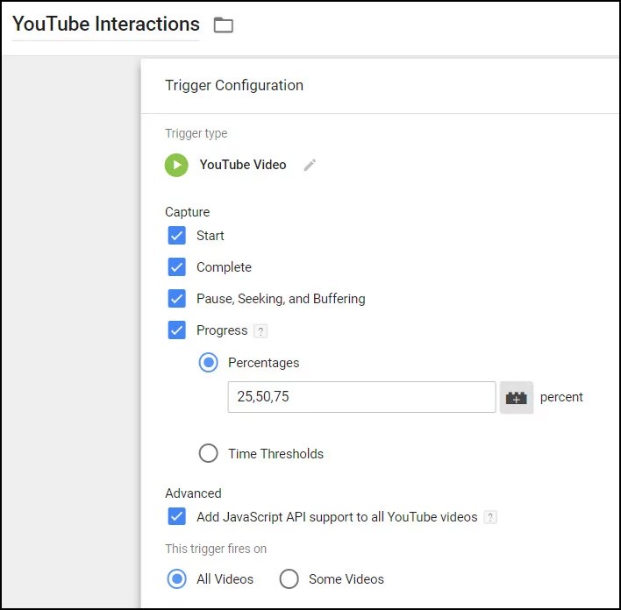Open the folder icon beside the trigger name

[224, 25]
